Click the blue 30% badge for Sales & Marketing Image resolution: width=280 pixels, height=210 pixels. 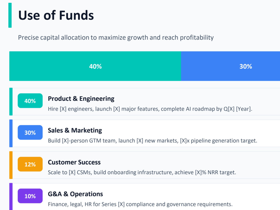30,132
